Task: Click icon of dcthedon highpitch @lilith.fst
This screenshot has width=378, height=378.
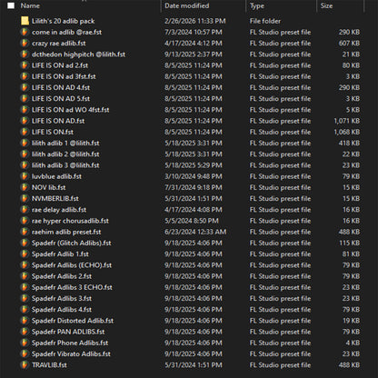Action: [25, 55]
